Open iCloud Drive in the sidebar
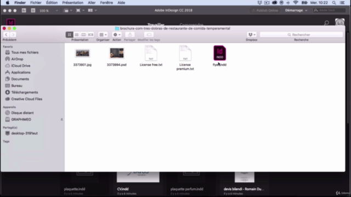The image size is (351, 197). [21, 66]
